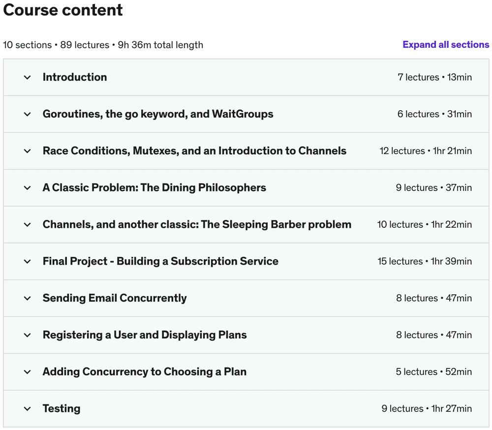
Task: Click the '12 lectures • 1hr 21min' label
Action: pyautogui.click(x=426, y=151)
